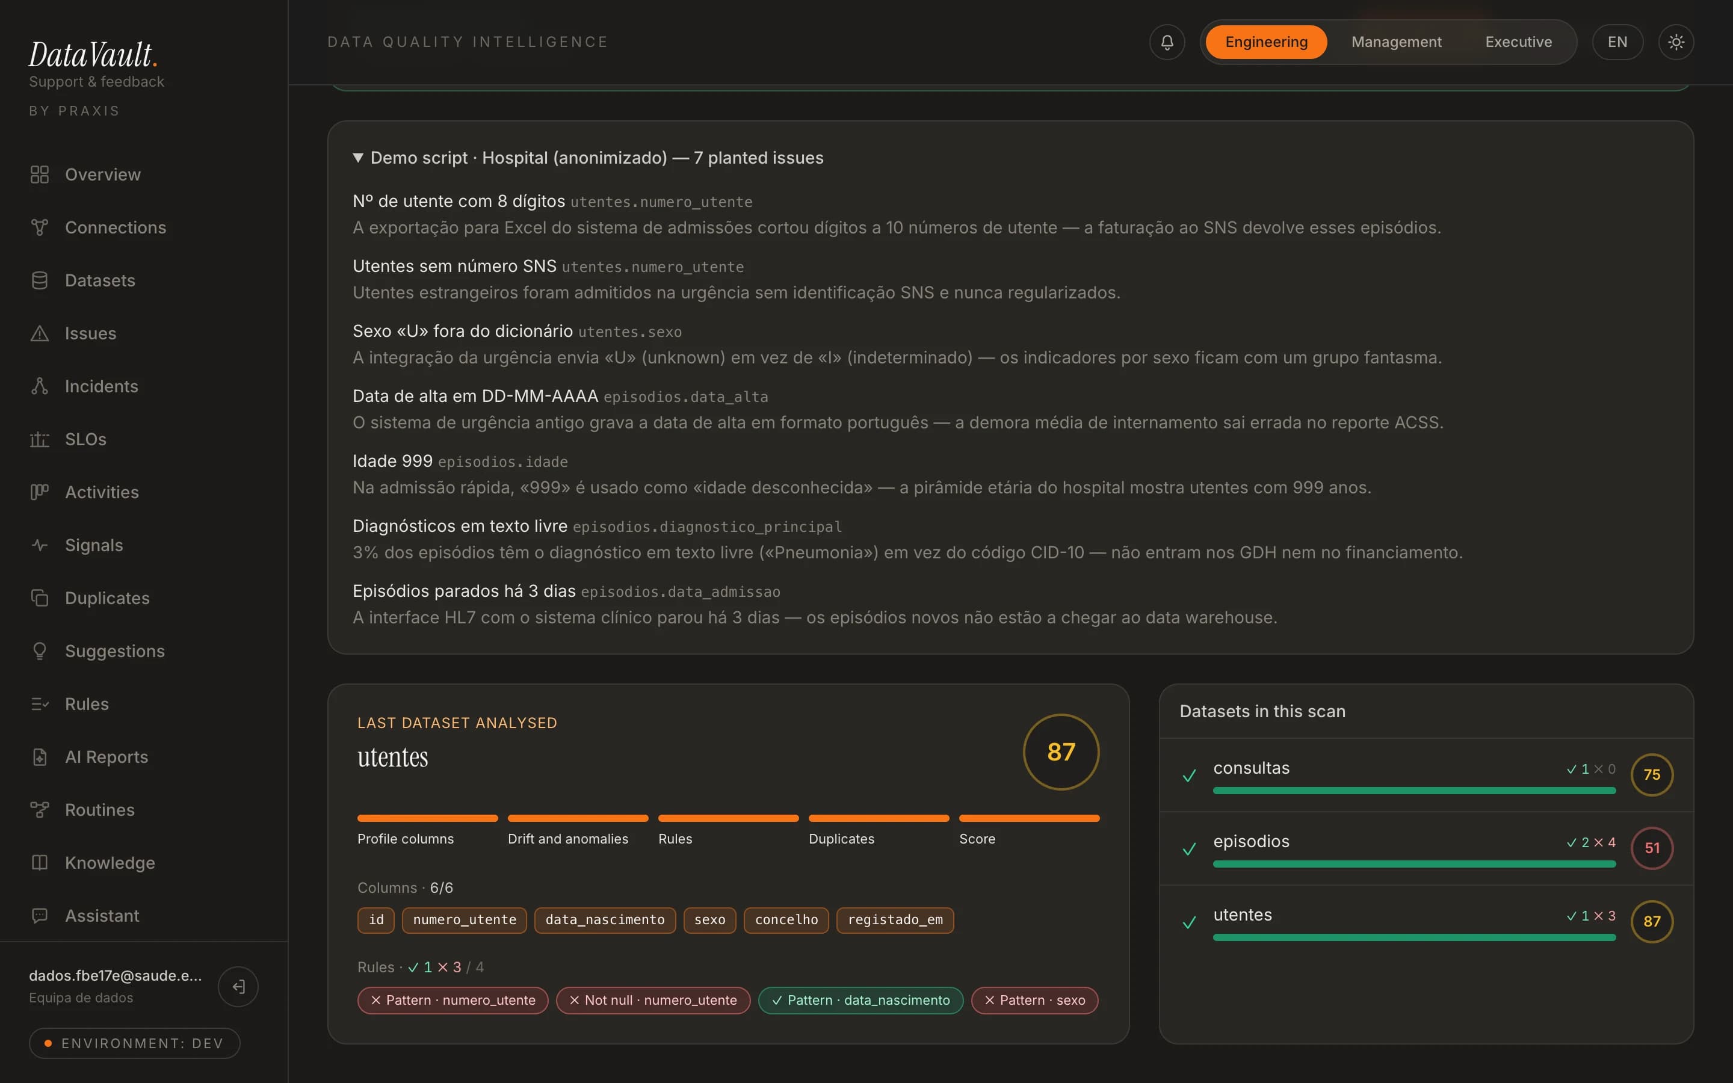The height and width of the screenshot is (1083, 1733).
Task: Collapse the Demo script disclosure triangle
Action: 358,158
